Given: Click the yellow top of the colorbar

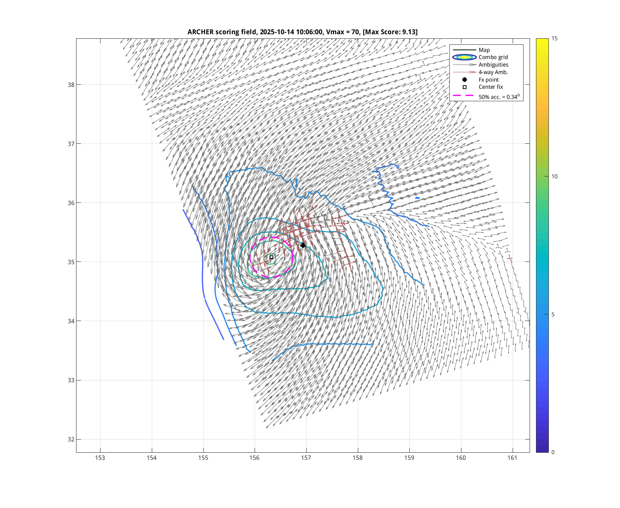Looking at the screenshot, I should point(542,41).
